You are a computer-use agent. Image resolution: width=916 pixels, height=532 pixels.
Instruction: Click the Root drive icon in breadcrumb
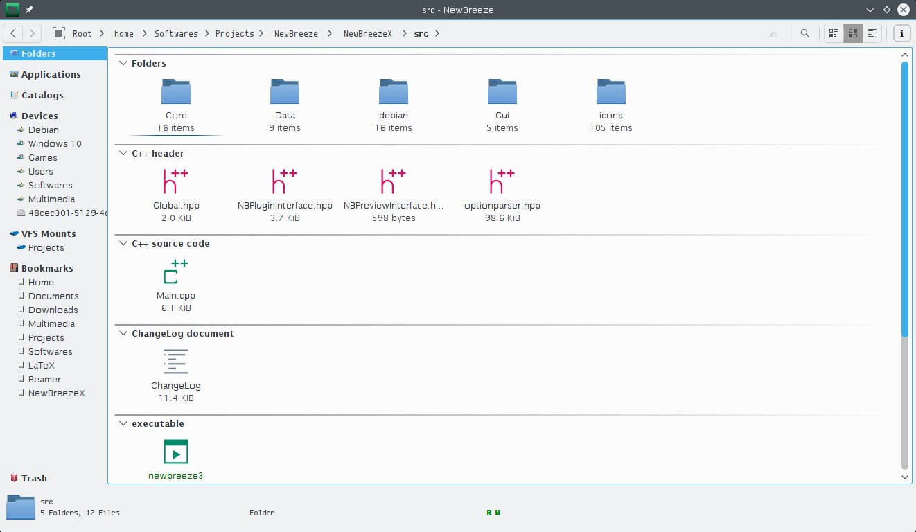coord(59,33)
